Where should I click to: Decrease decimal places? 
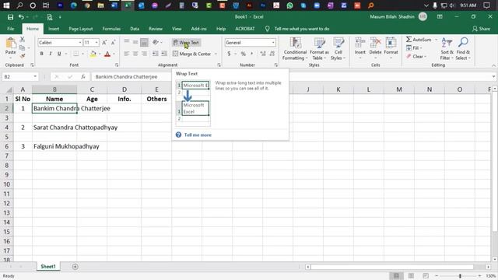272,54
